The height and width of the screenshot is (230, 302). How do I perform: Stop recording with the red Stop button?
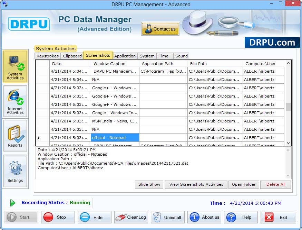tap(58, 217)
